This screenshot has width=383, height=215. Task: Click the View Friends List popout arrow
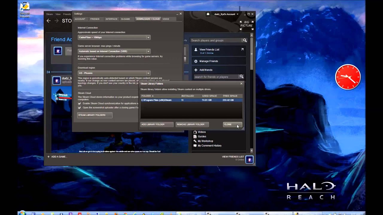pyautogui.click(x=242, y=49)
